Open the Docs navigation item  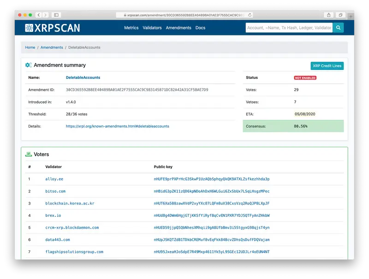pyautogui.click(x=199, y=28)
